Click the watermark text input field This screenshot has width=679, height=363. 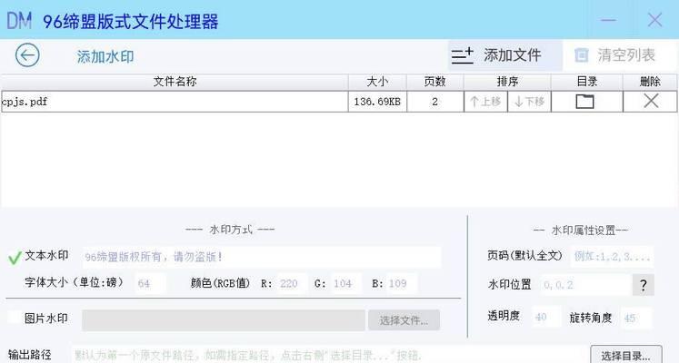pos(262,257)
